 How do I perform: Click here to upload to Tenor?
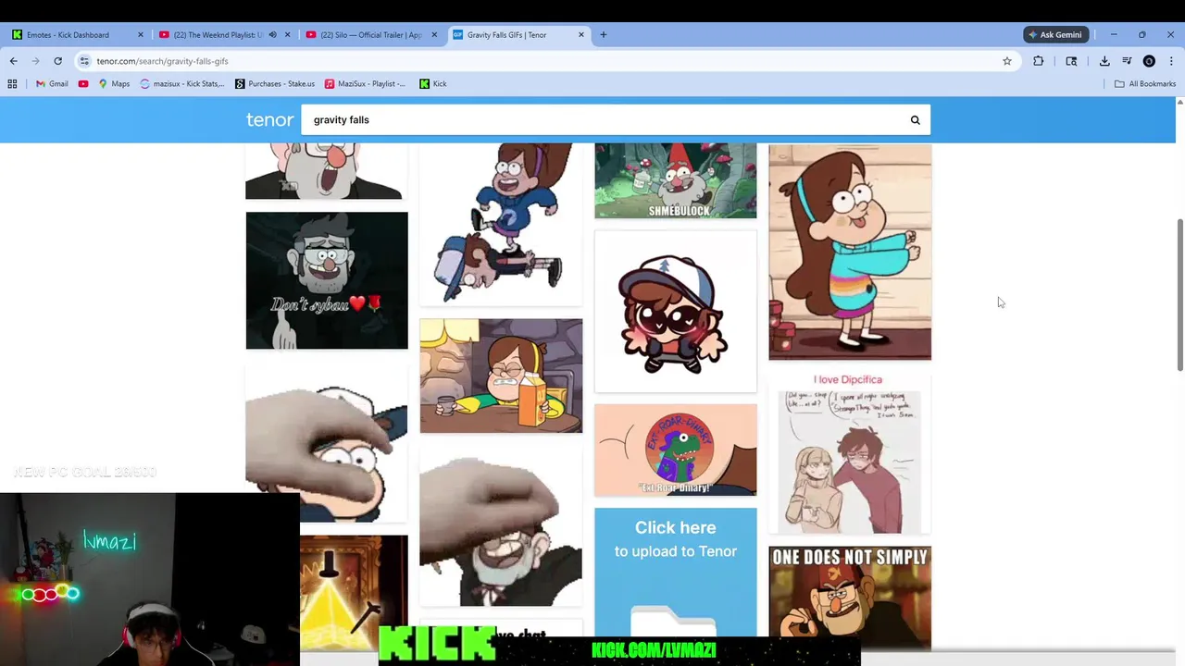point(675,572)
